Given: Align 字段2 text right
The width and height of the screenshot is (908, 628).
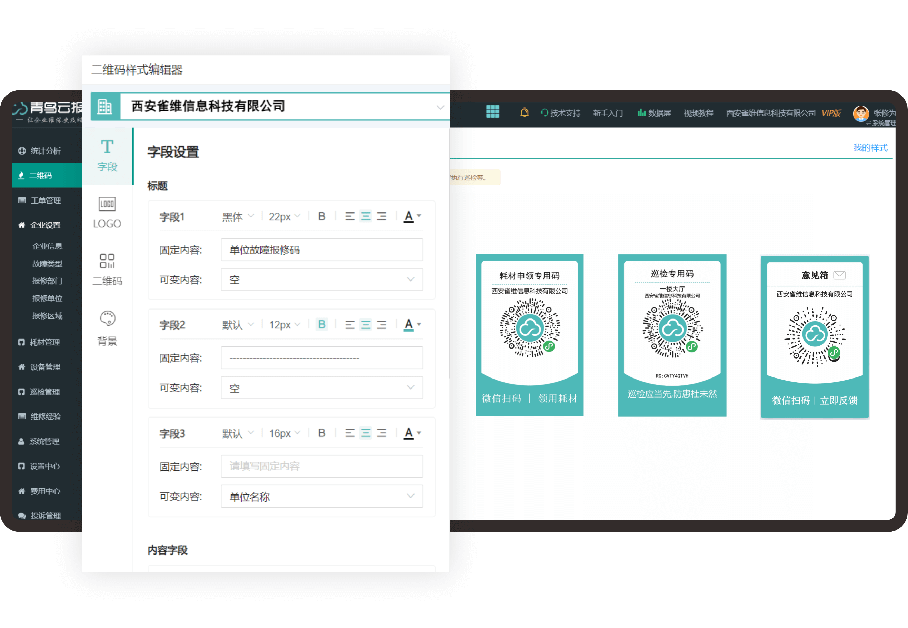Looking at the screenshot, I should (x=381, y=325).
